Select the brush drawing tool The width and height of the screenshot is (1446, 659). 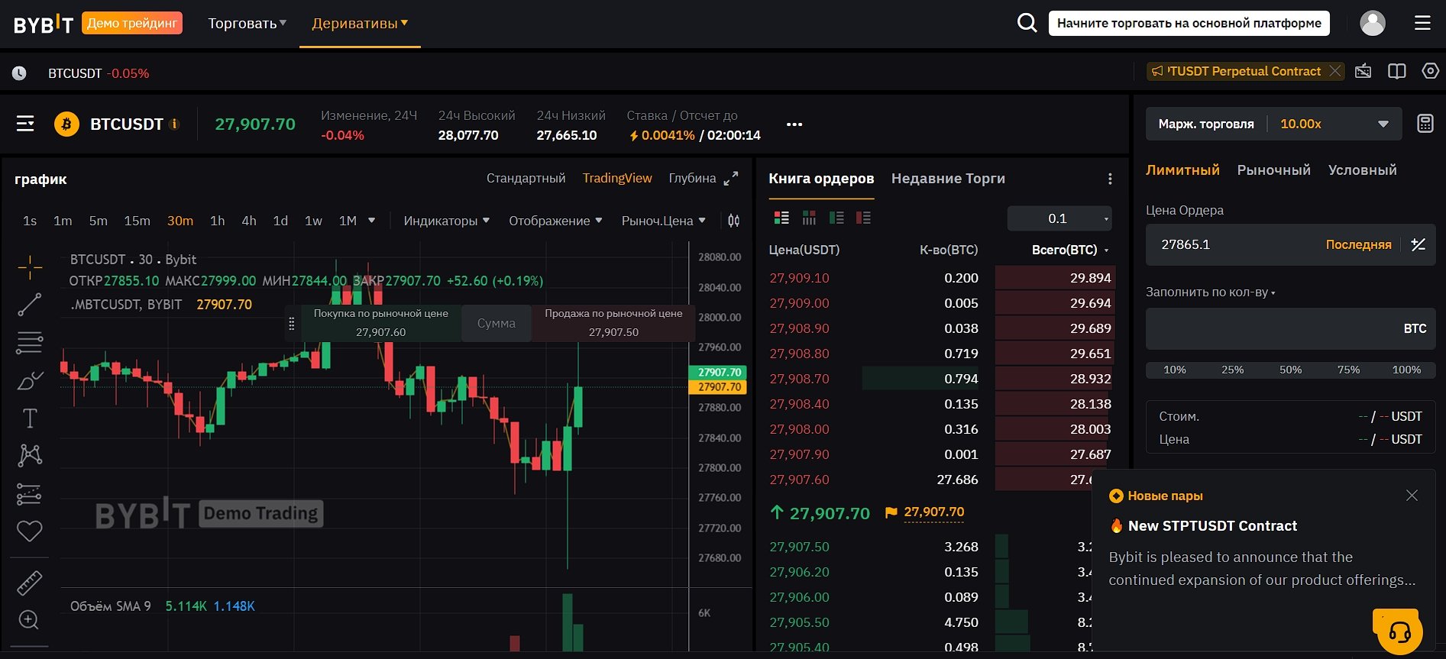(30, 380)
